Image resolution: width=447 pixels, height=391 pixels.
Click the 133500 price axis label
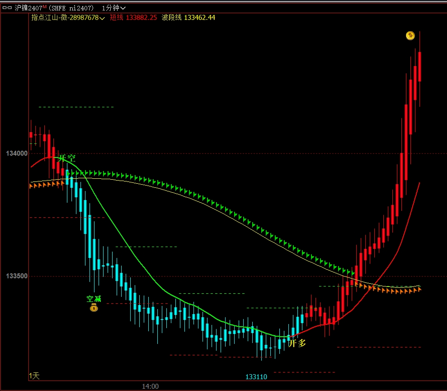[x=17, y=276]
